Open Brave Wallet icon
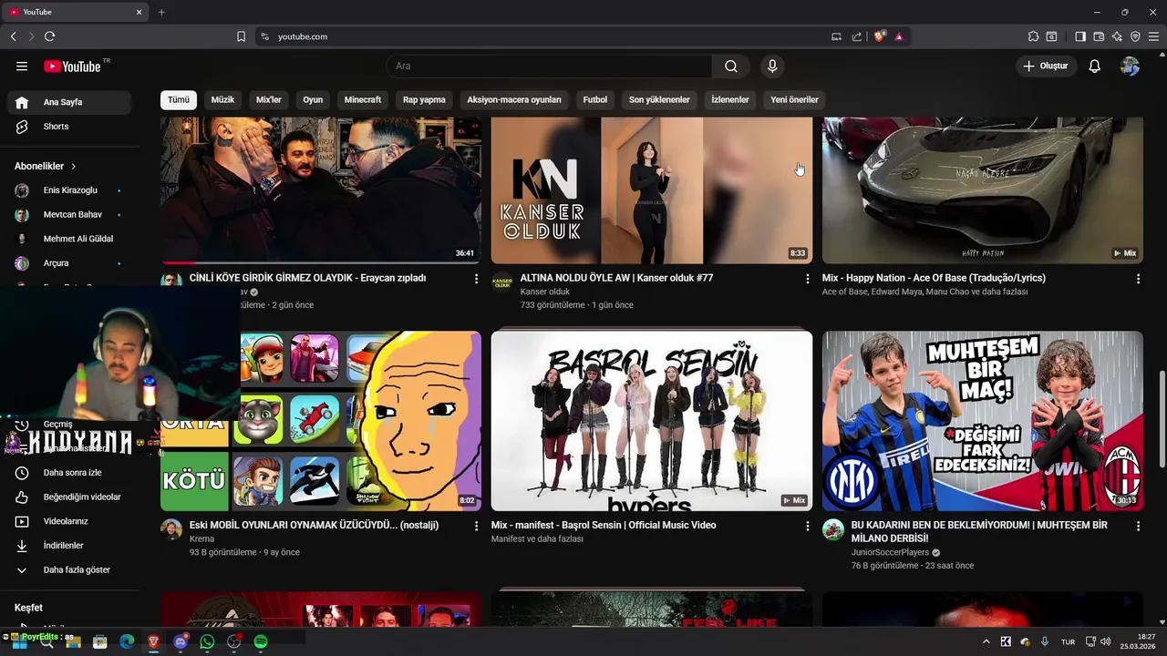 pos(1099,36)
